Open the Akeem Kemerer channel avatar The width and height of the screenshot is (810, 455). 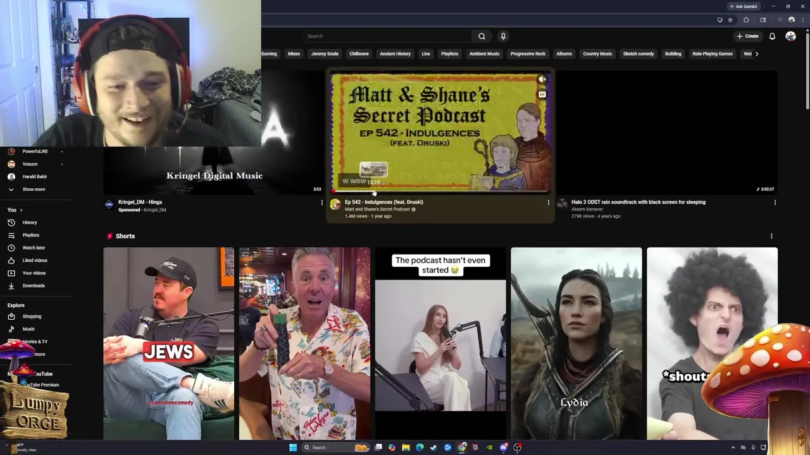coord(562,204)
